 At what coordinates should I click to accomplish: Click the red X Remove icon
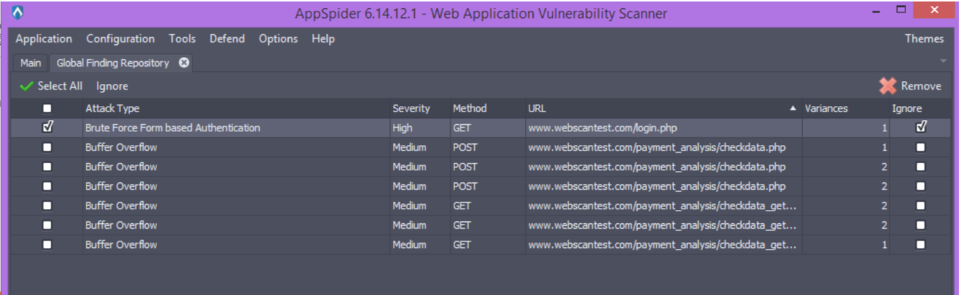click(x=887, y=86)
